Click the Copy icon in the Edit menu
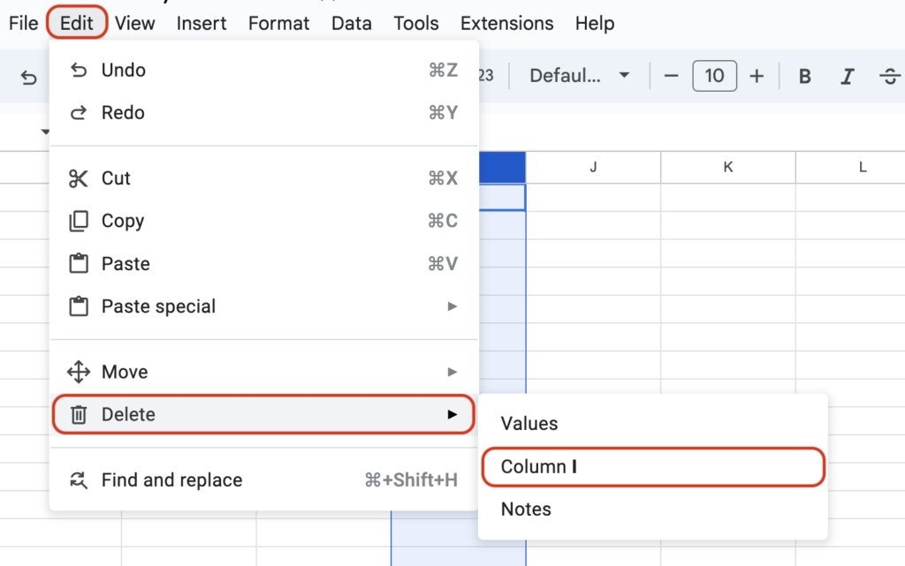 [78, 221]
